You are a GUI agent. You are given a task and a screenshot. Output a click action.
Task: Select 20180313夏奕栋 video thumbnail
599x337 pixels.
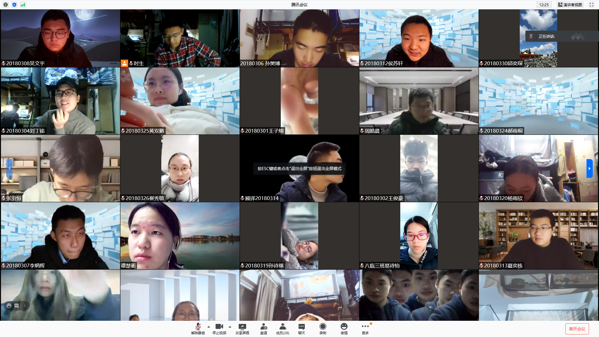[538, 236]
